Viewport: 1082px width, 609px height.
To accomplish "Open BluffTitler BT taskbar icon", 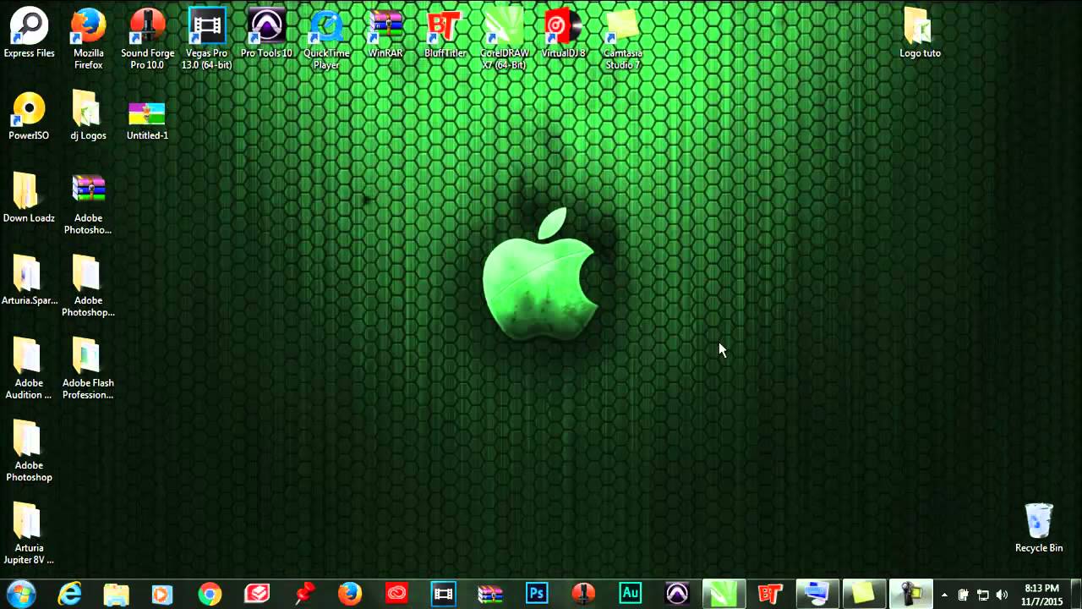I will click(x=770, y=594).
